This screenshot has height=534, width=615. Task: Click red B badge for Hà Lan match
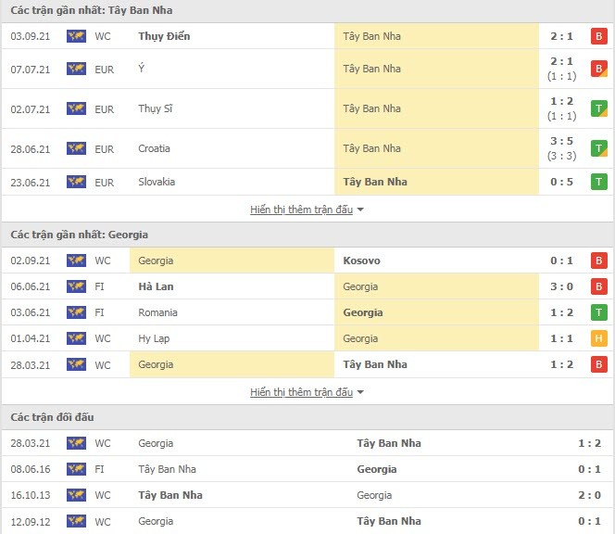click(x=598, y=286)
